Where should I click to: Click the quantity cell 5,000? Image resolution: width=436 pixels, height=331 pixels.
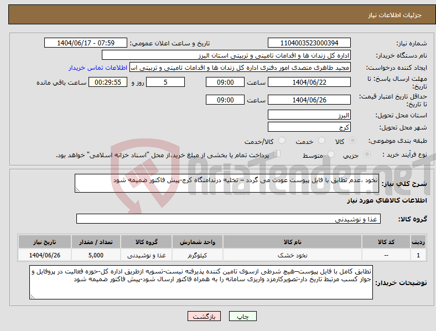96,255
